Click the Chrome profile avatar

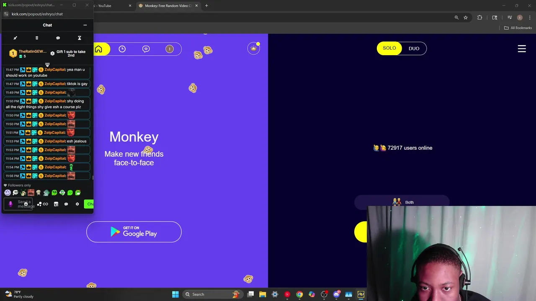coord(520,18)
